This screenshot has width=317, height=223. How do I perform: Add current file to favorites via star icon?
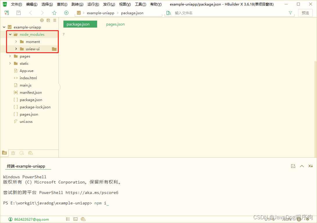click(54, 13)
